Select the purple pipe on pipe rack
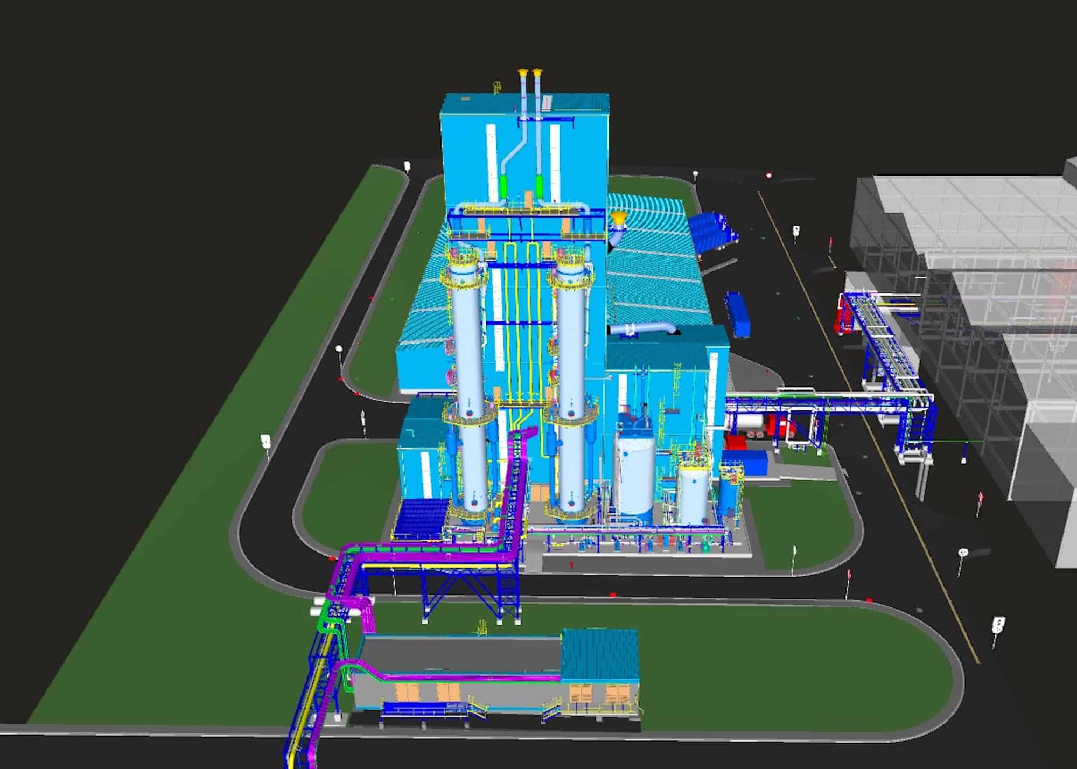 431,556
